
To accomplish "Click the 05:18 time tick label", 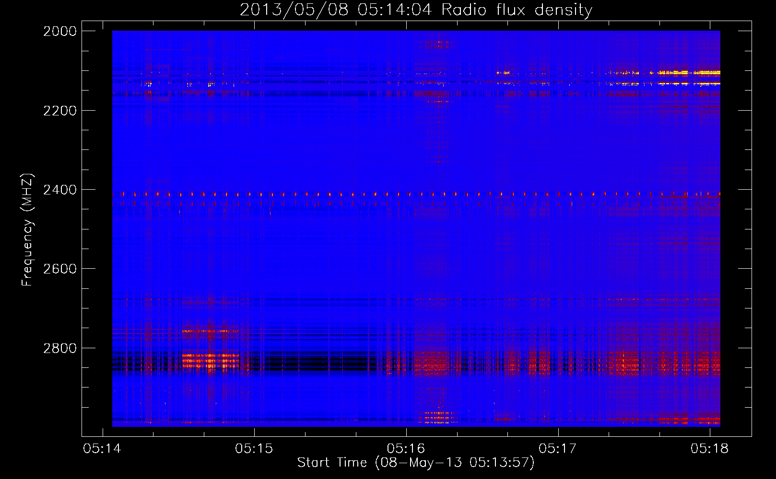I will tap(710, 449).
